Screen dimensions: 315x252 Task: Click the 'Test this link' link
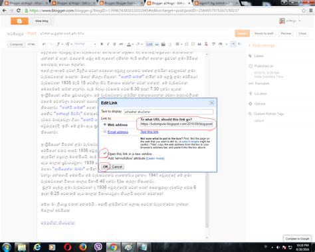[150, 132]
